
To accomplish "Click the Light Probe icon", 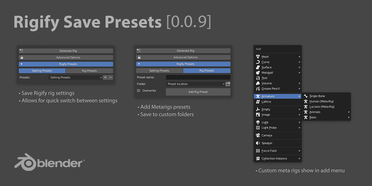I will click(x=258, y=128).
